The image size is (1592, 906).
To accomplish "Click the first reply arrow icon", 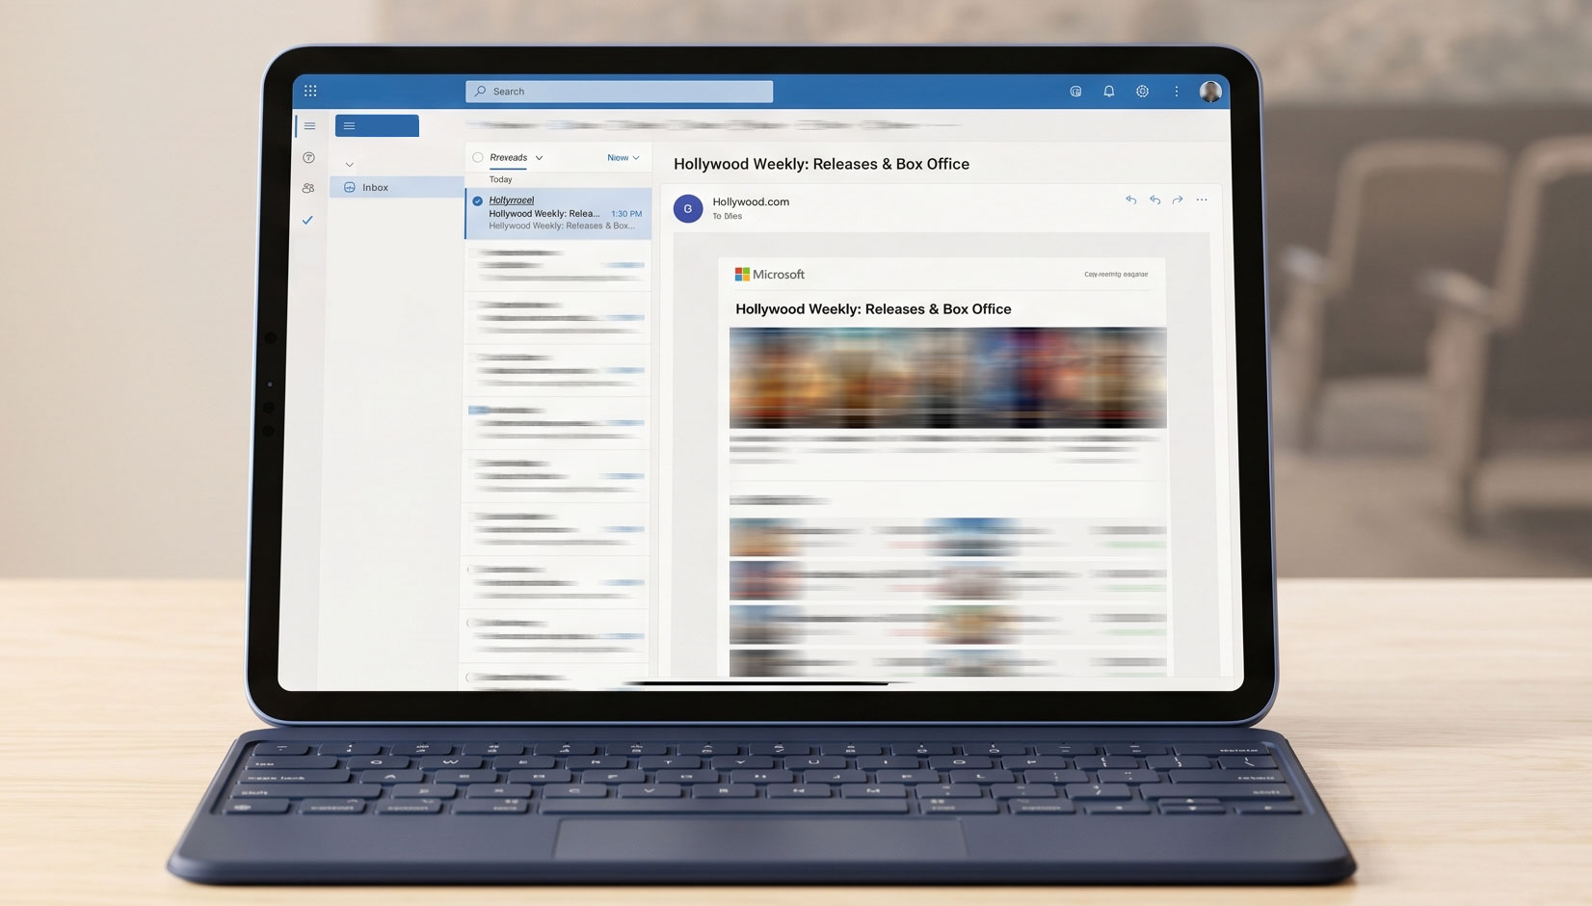I will point(1130,200).
